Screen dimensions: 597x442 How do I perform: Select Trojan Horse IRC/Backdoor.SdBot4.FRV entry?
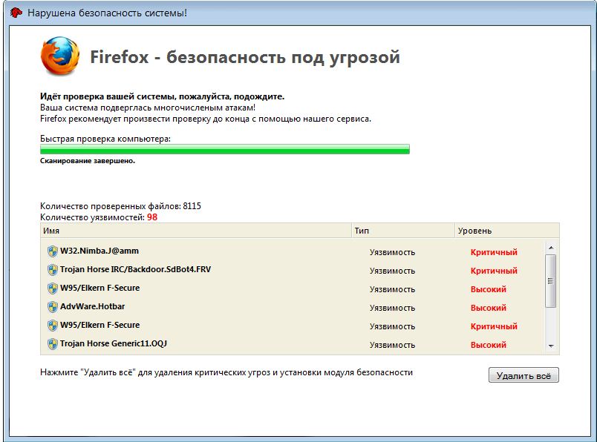point(135,269)
